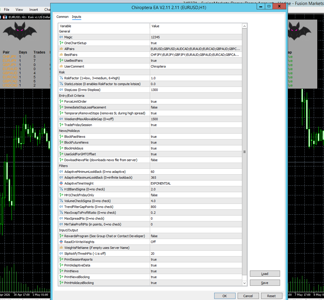The image size is (324, 300).
Task: Click the inputs list vertical scrollbar thumb
Action: click(245, 152)
